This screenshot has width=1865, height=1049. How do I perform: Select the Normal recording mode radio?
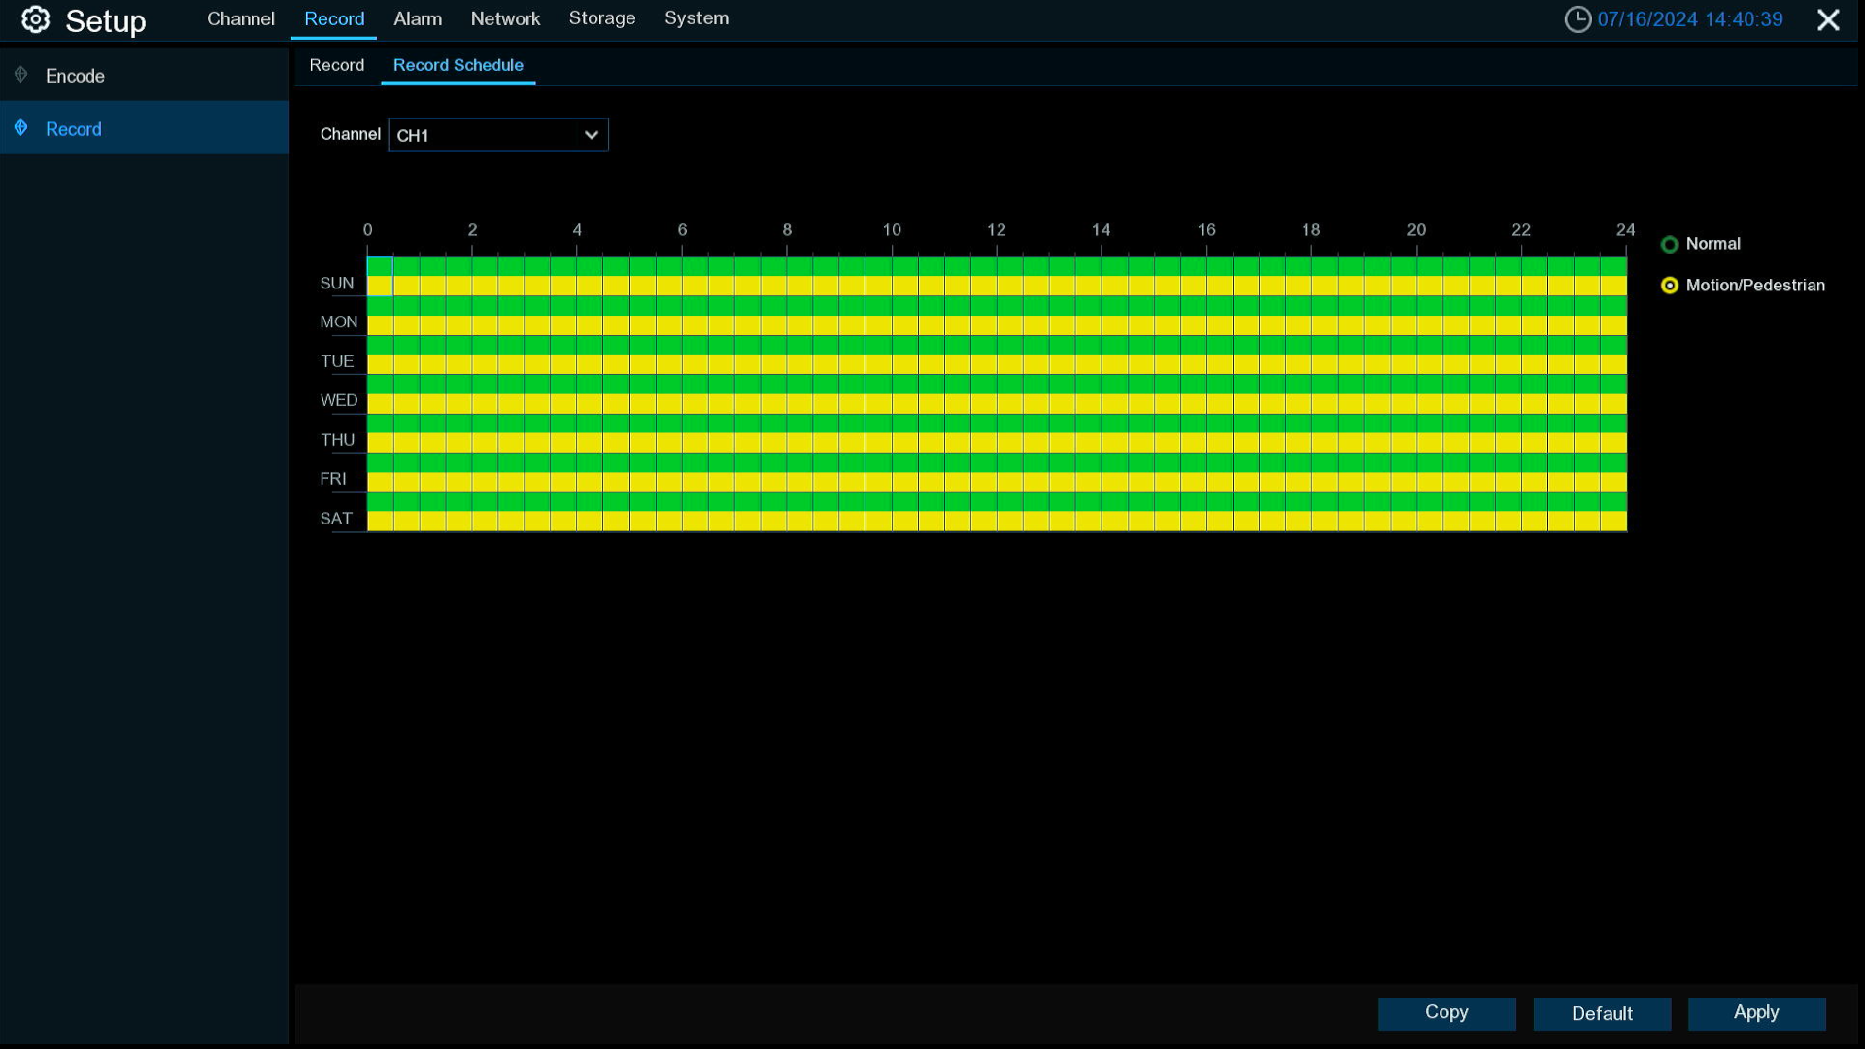pos(1670,245)
